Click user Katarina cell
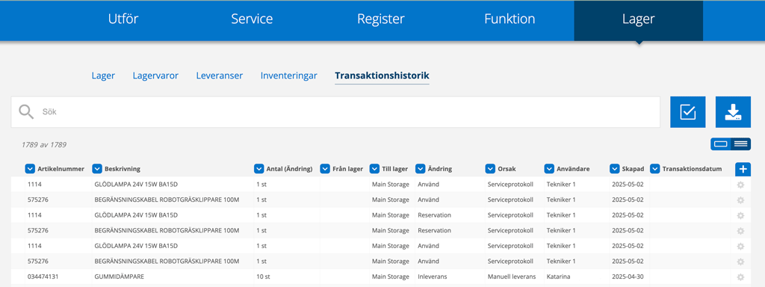 pyautogui.click(x=558, y=277)
